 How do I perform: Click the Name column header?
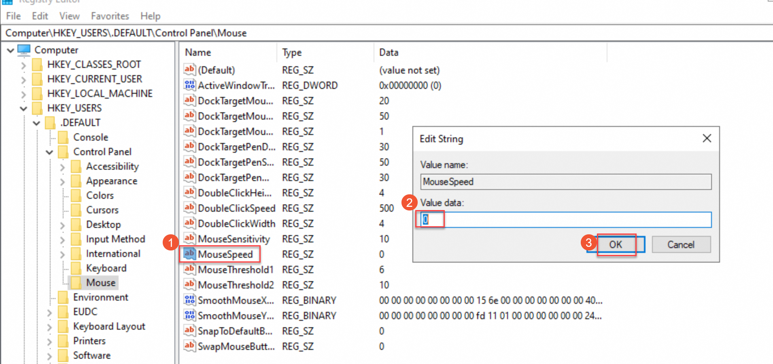198,53
